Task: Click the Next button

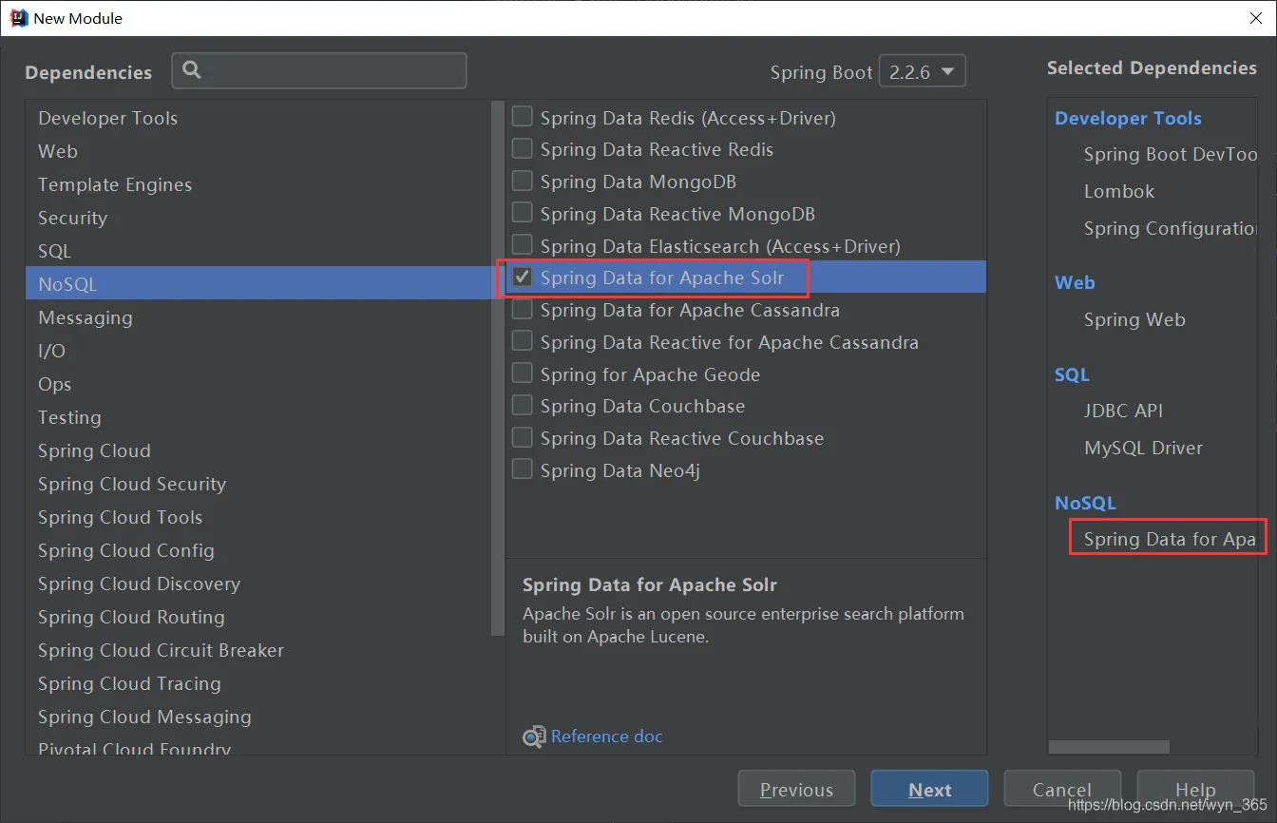Action: coord(929,789)
